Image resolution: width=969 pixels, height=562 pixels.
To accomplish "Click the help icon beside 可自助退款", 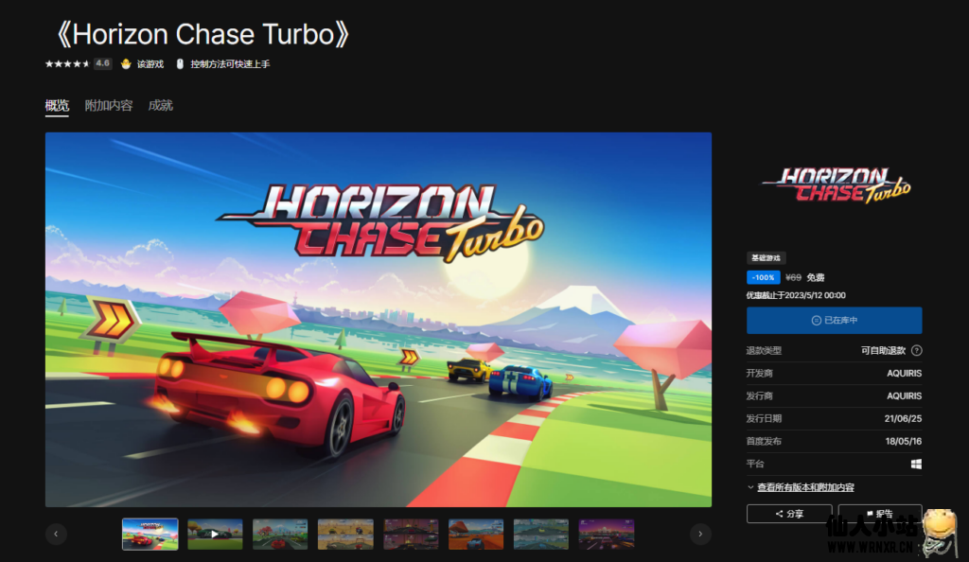I will (x=916, y=350).
